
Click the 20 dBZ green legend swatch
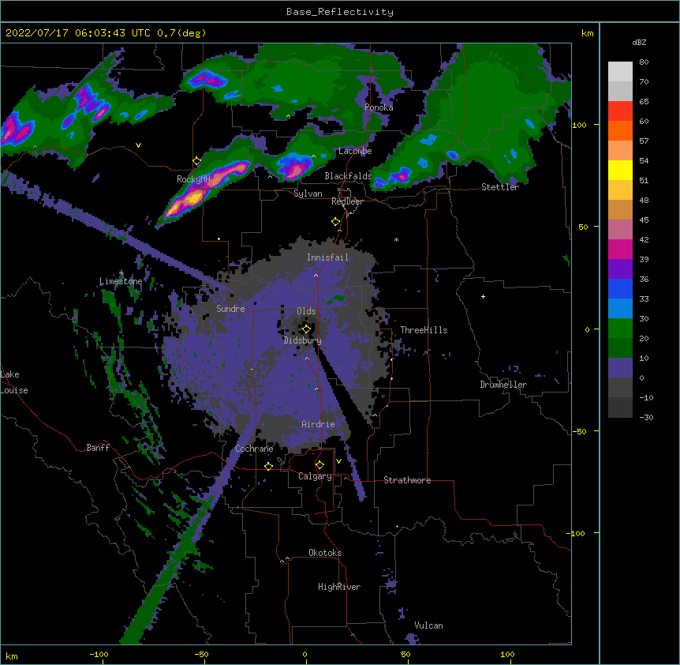(620, 348)
